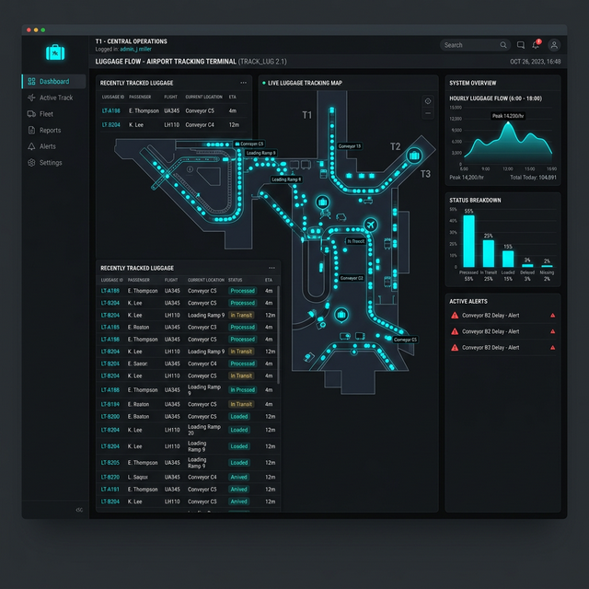Click the Alerts bell icon in sidebar
589x589 pixels.
pos(32,146)
